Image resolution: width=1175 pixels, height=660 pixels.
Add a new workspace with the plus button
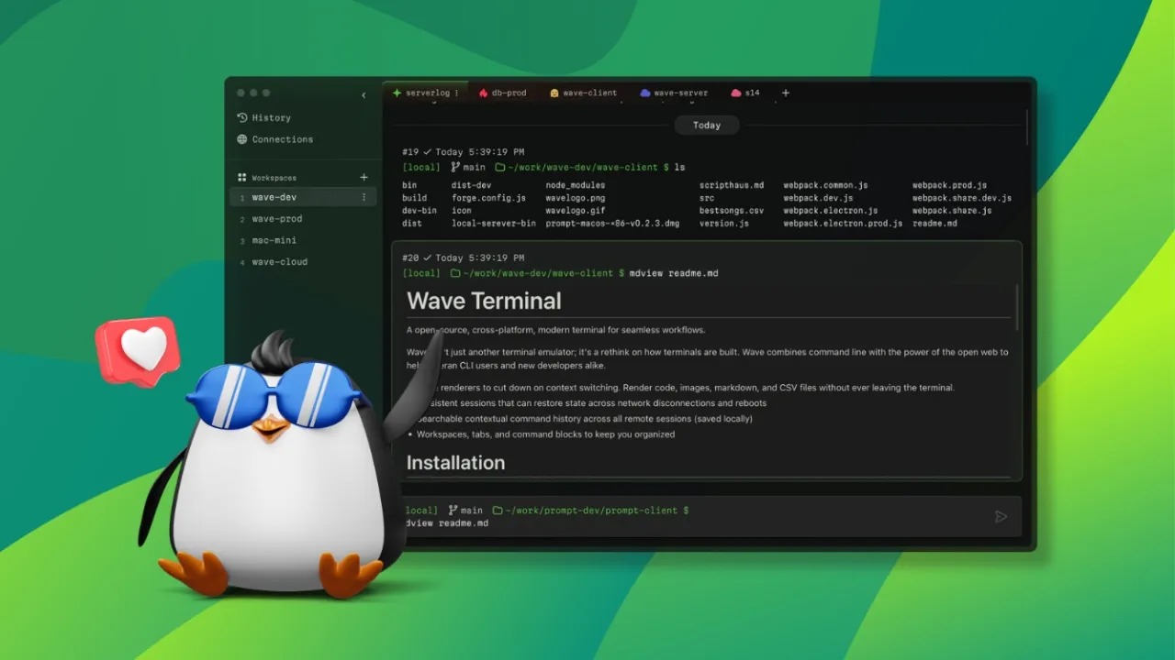coord(364,177)
